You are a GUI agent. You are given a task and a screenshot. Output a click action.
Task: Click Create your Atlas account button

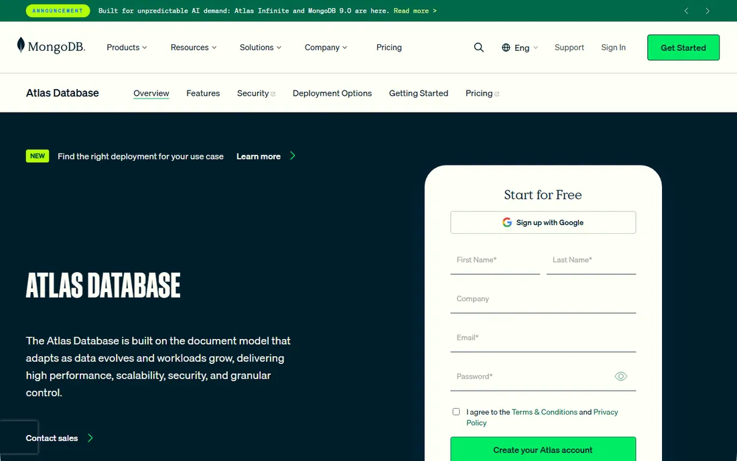[x=543, y=449]
